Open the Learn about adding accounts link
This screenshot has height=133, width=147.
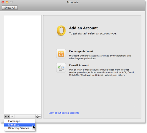(64, 113)
